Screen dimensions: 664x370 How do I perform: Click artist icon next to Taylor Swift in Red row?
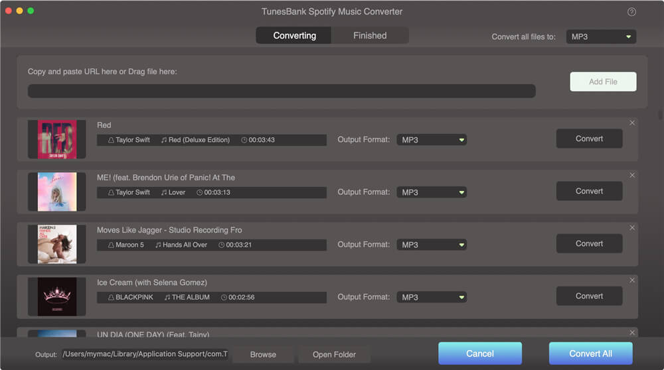(111, 140)
